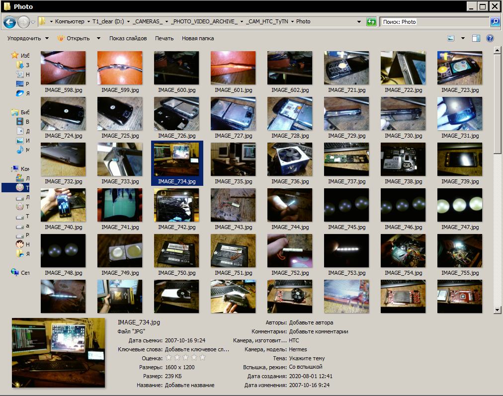
Task: Click the large IMAGE_734 preview in details pane
Action: 58,353
